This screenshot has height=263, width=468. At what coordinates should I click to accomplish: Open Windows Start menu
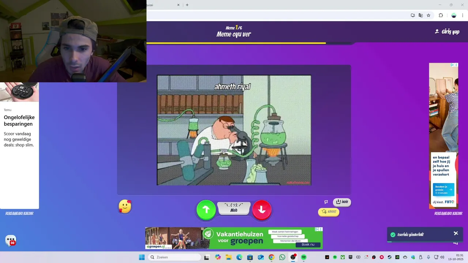(x=141, y=257)
